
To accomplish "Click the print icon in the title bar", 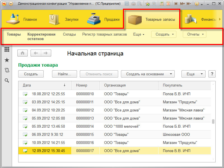I will point(134,3).
